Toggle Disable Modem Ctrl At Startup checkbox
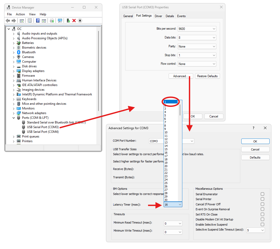This screenshot has width=280, height=249. tap(262, 219)
